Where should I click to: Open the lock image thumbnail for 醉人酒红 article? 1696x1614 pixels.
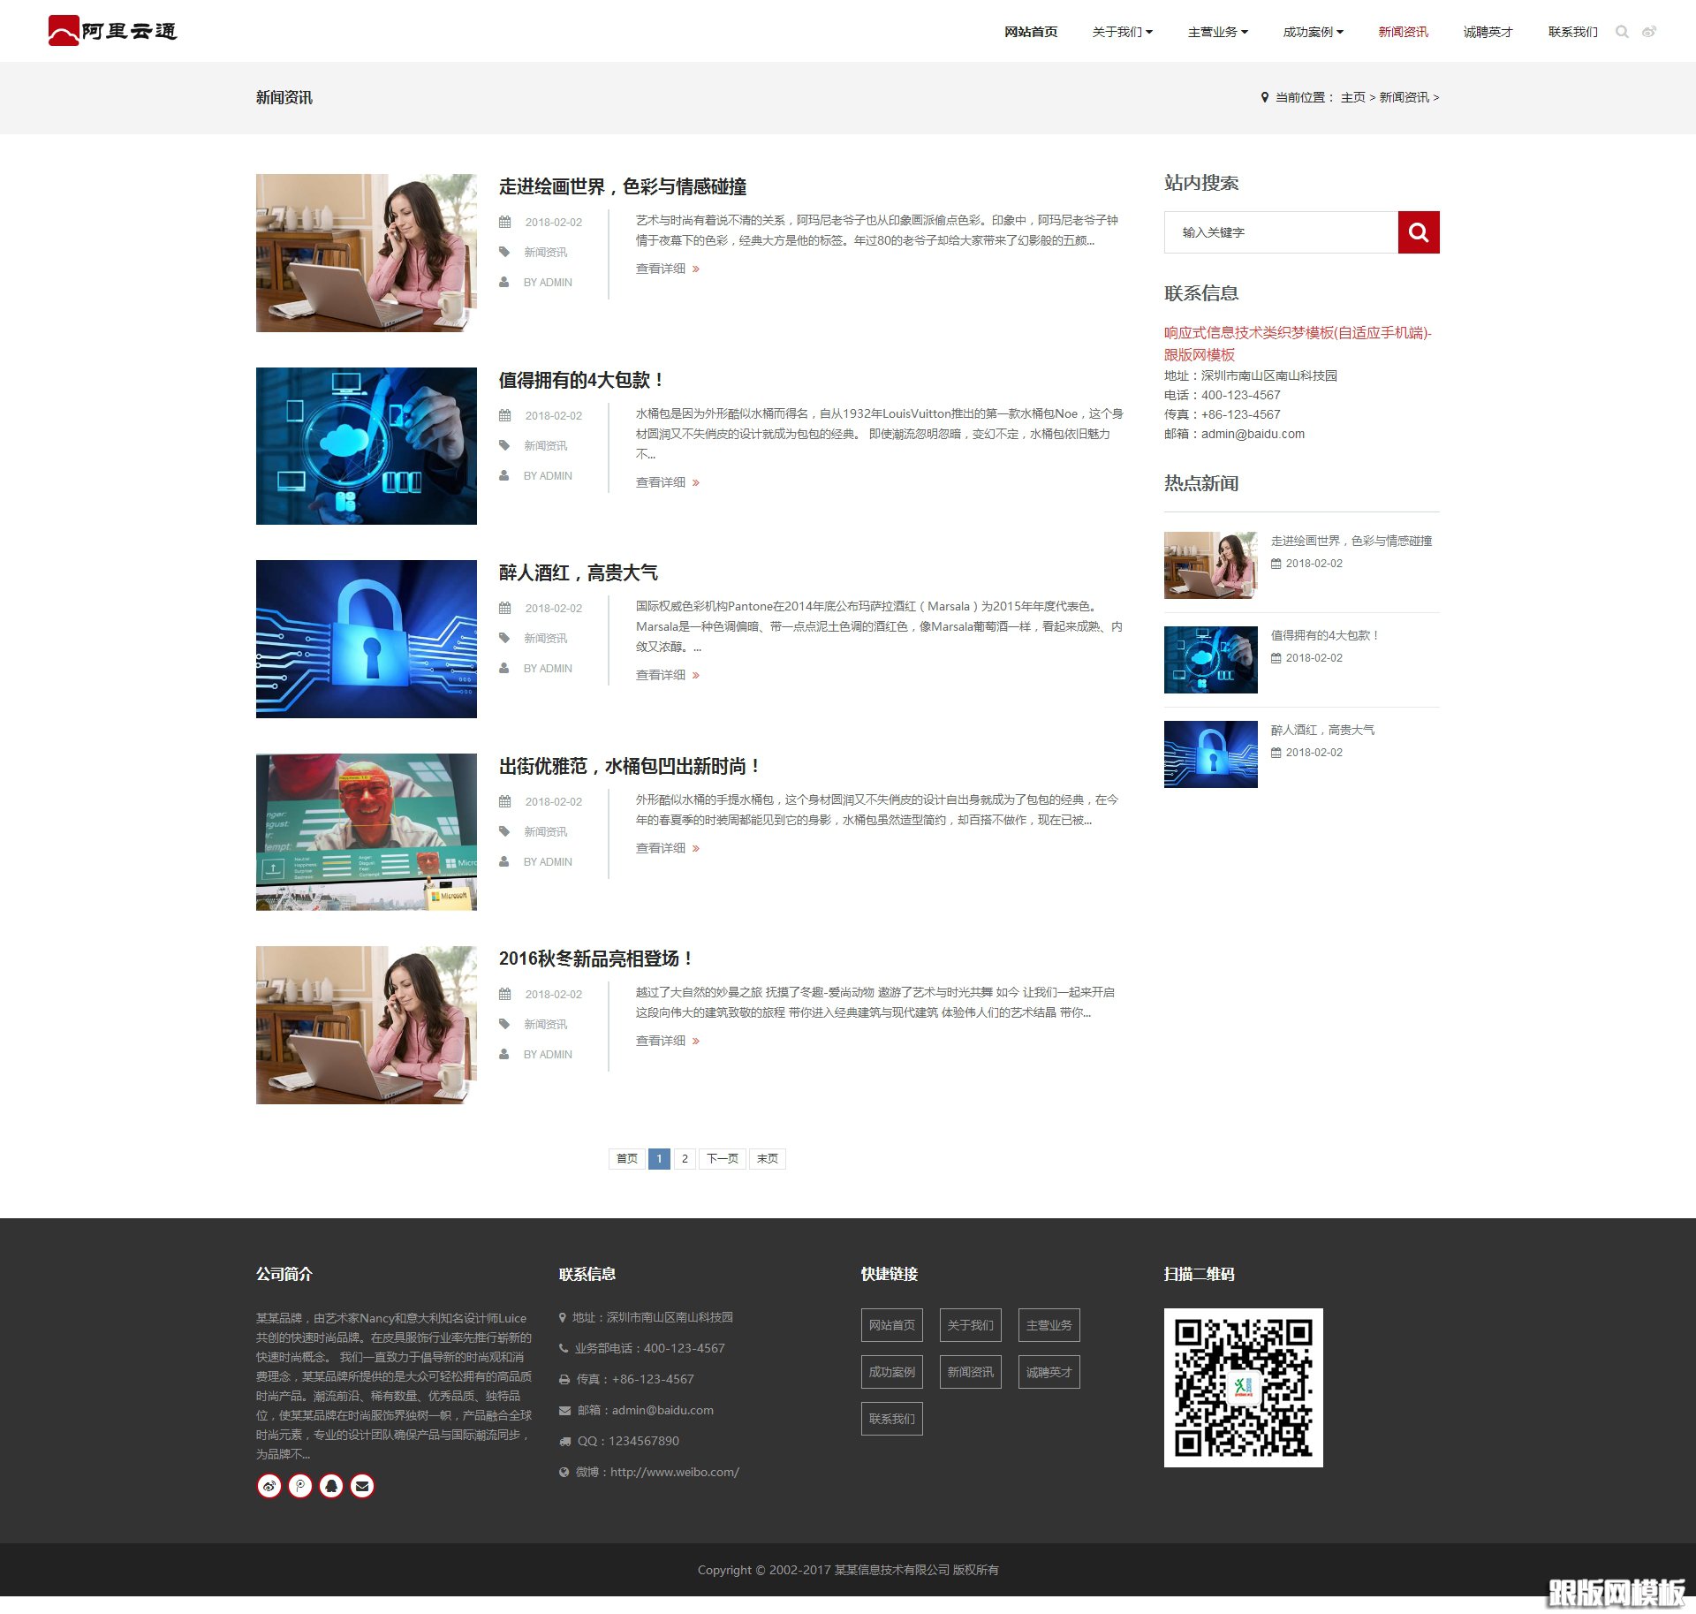point(367,639)
